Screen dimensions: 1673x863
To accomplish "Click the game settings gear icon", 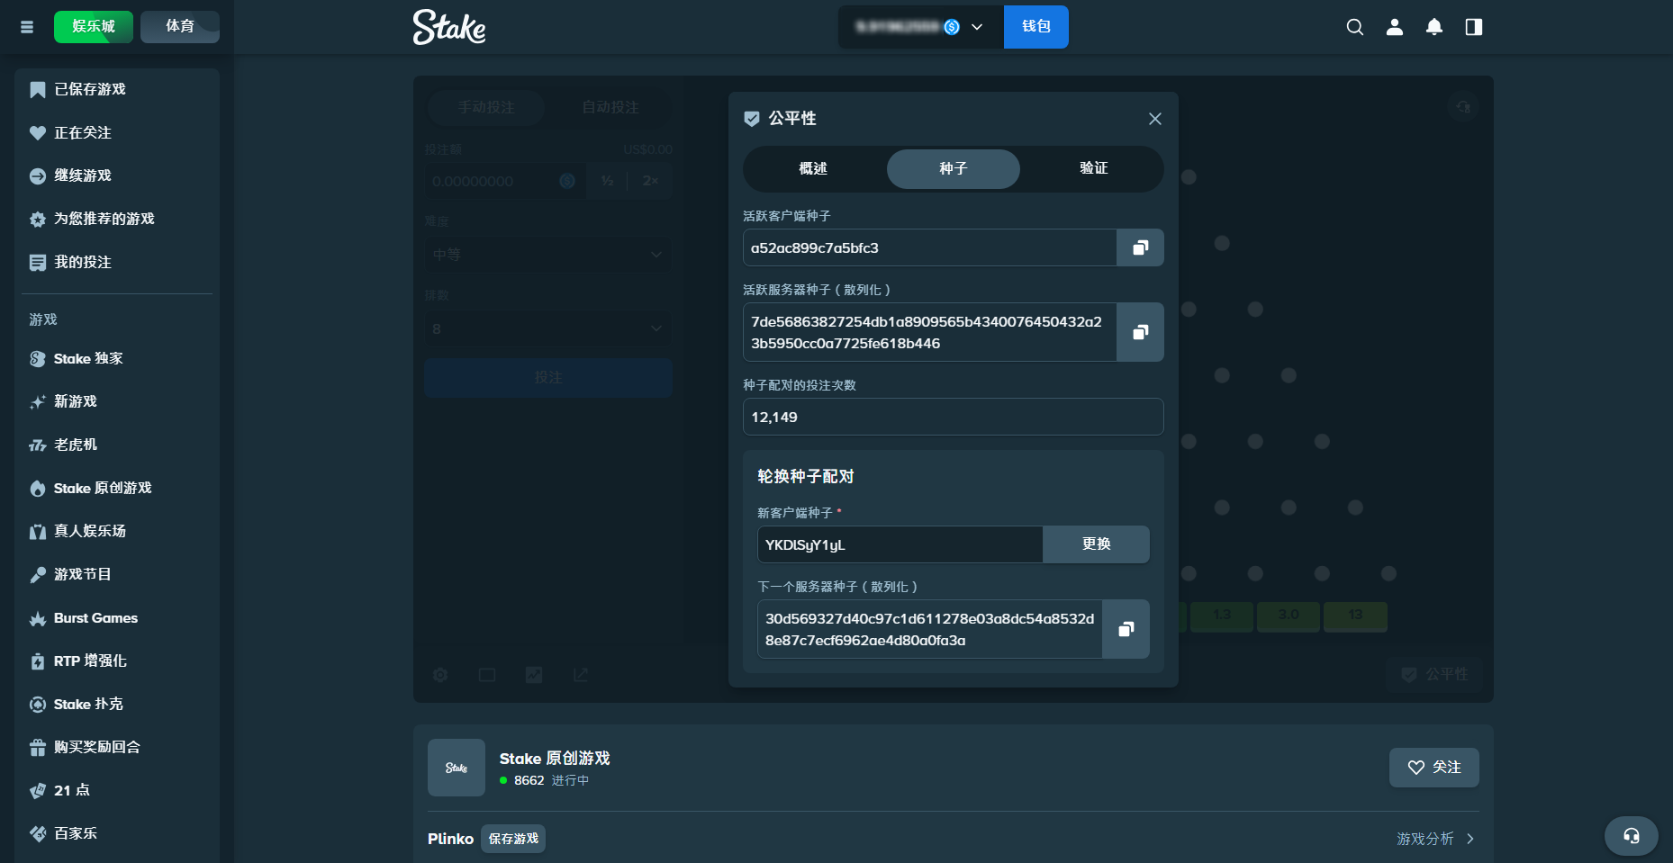I will [x=440, y=675].
